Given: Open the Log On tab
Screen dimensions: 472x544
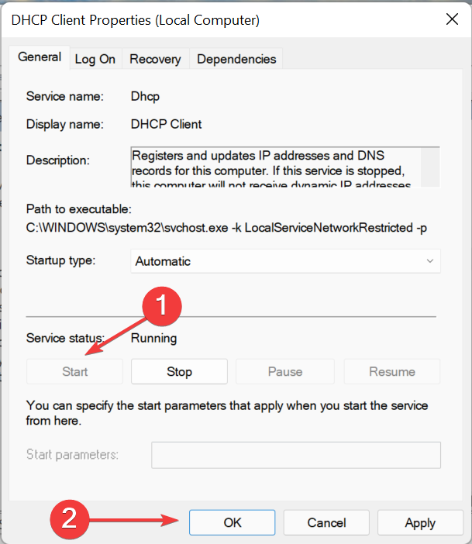Looking at the screenshot, I should tap(95, 59).
